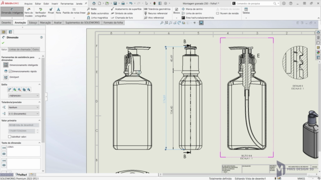Insert Alvo referencial
The image size is (321, 180).
pos(154,18)
